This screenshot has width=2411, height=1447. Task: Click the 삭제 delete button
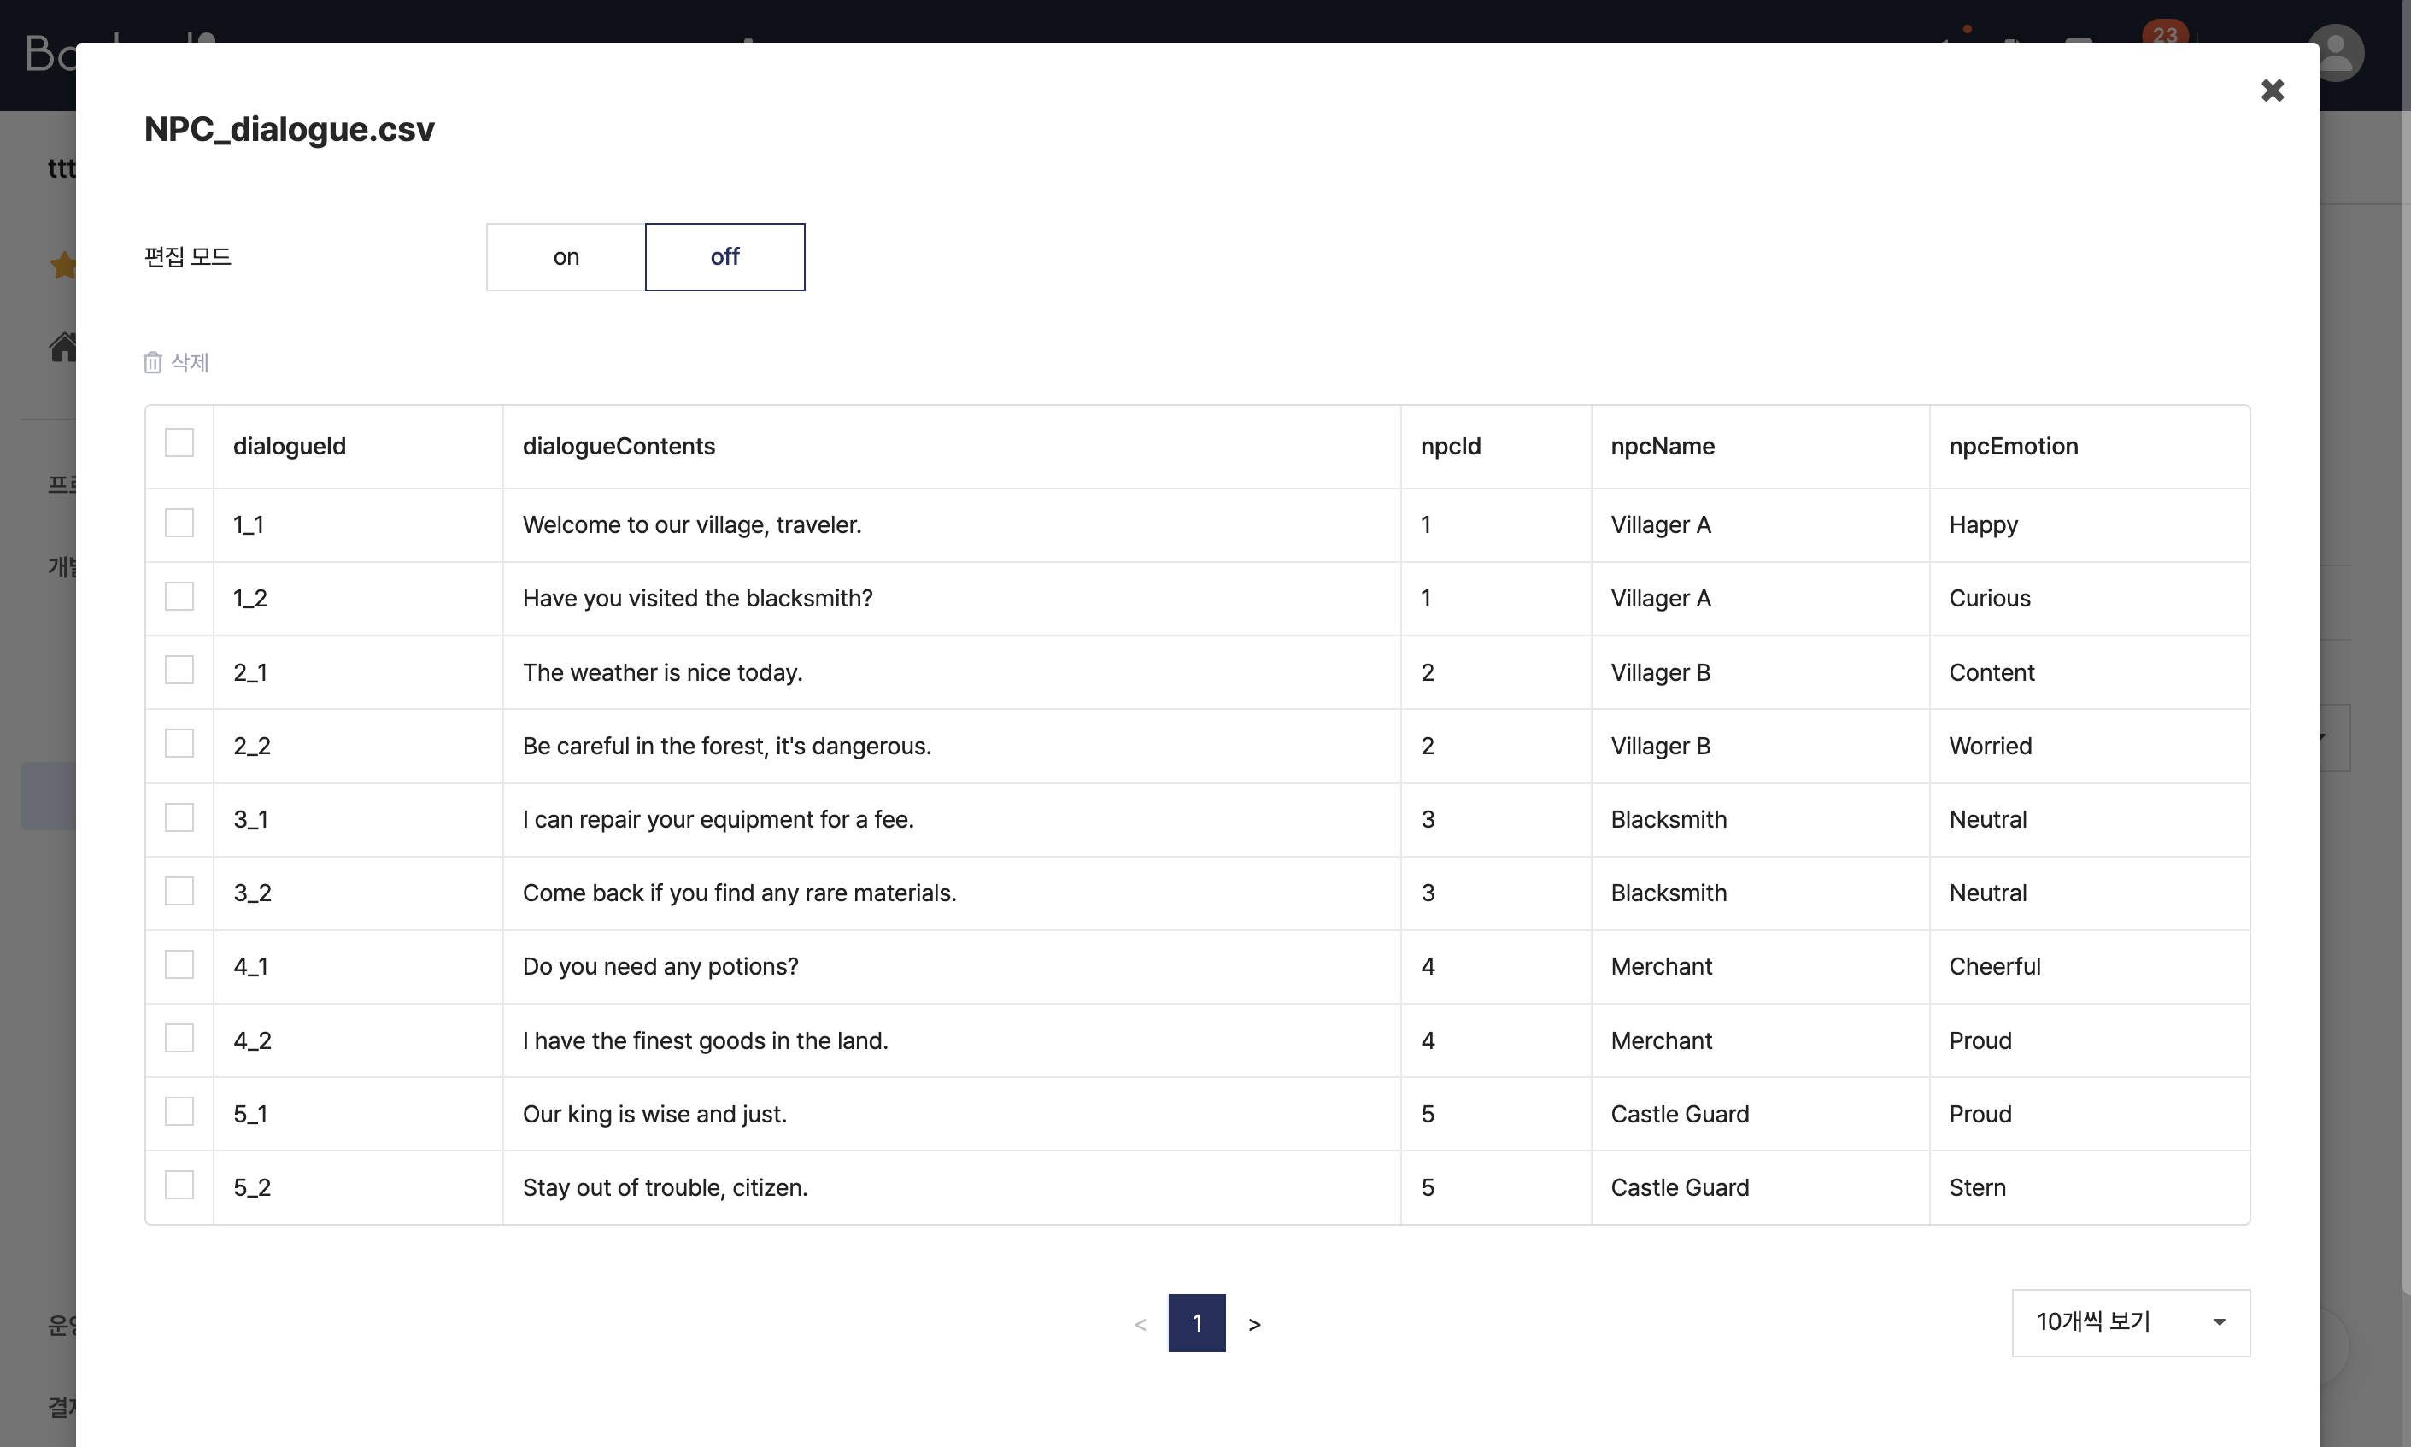[178, 362]
